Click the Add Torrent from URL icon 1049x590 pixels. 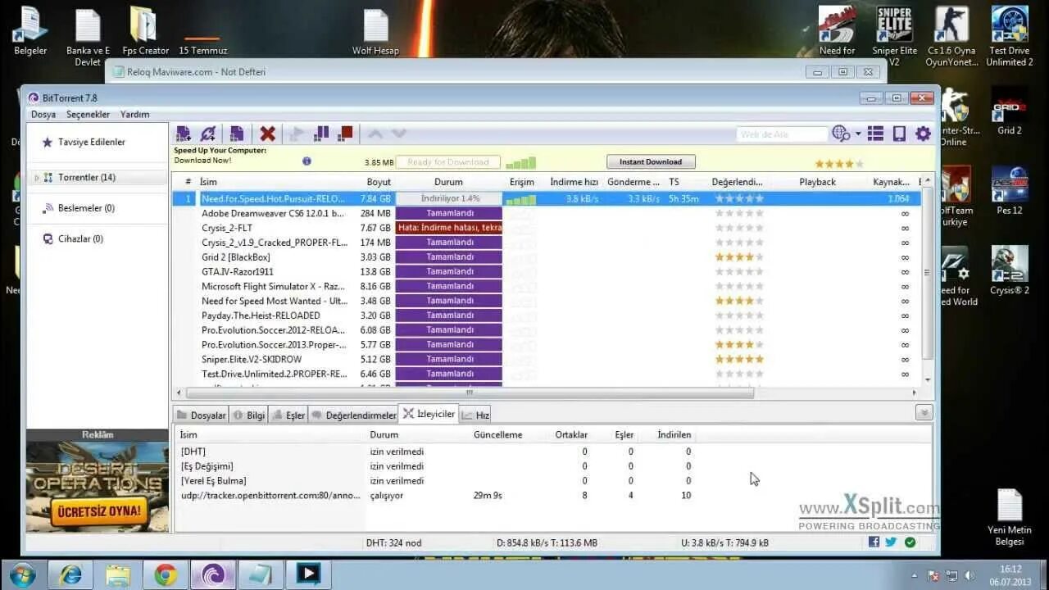tap(208, 134)
